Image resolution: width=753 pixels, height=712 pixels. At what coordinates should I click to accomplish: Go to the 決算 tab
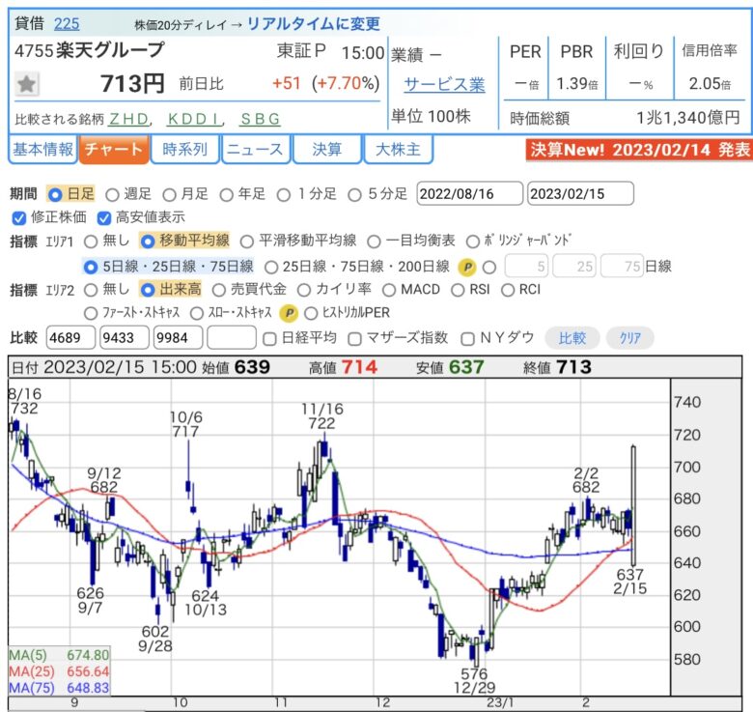pos(326,150)
